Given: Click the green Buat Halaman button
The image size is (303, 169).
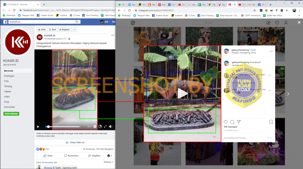Looking at the screenshot, I should pos(11,114).
